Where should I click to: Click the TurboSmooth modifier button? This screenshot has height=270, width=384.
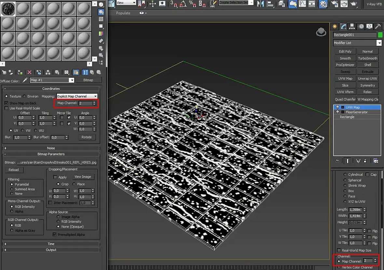click(x=367, y=58)
